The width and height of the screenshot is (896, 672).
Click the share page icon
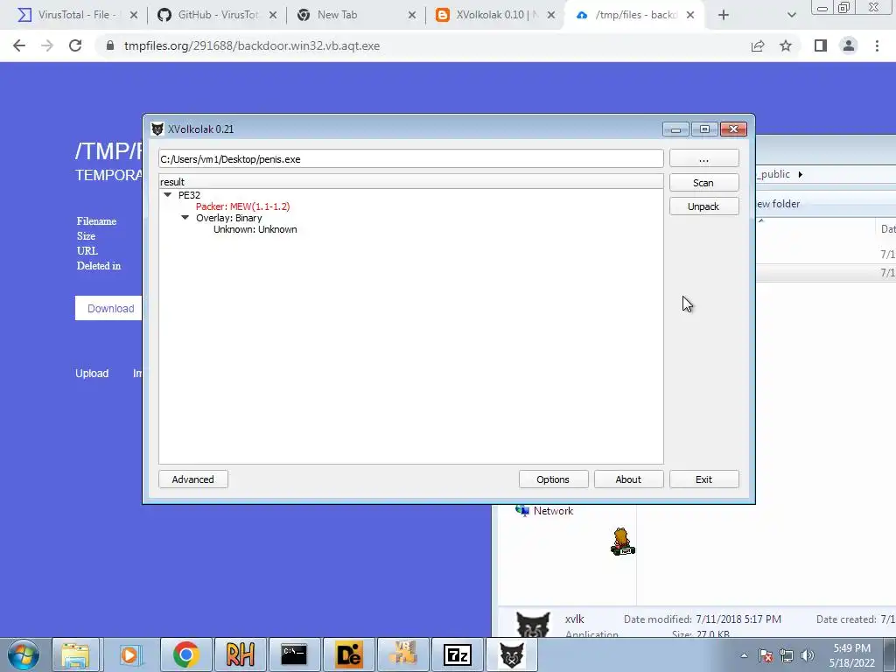[x=758, y=45]
